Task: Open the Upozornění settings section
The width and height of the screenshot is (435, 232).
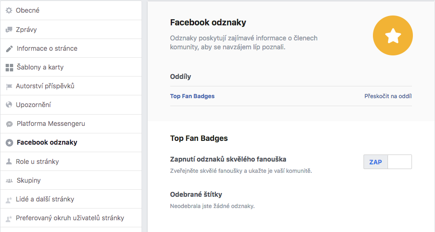Action: coord(71,105)
